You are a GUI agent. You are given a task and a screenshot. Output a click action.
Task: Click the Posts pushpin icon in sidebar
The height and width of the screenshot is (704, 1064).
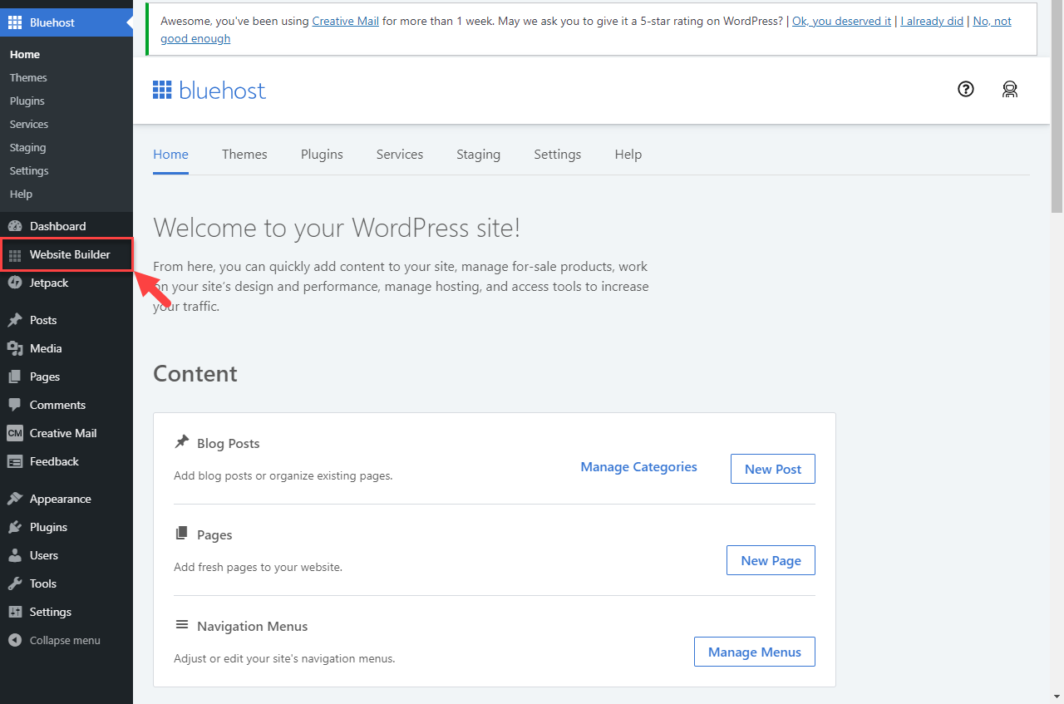15,320
